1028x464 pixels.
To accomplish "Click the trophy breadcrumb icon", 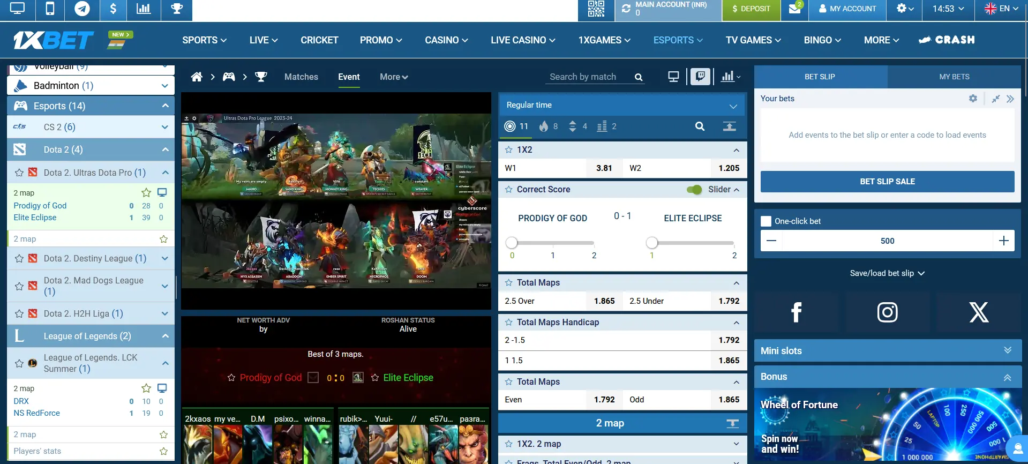I will [261, 77].
